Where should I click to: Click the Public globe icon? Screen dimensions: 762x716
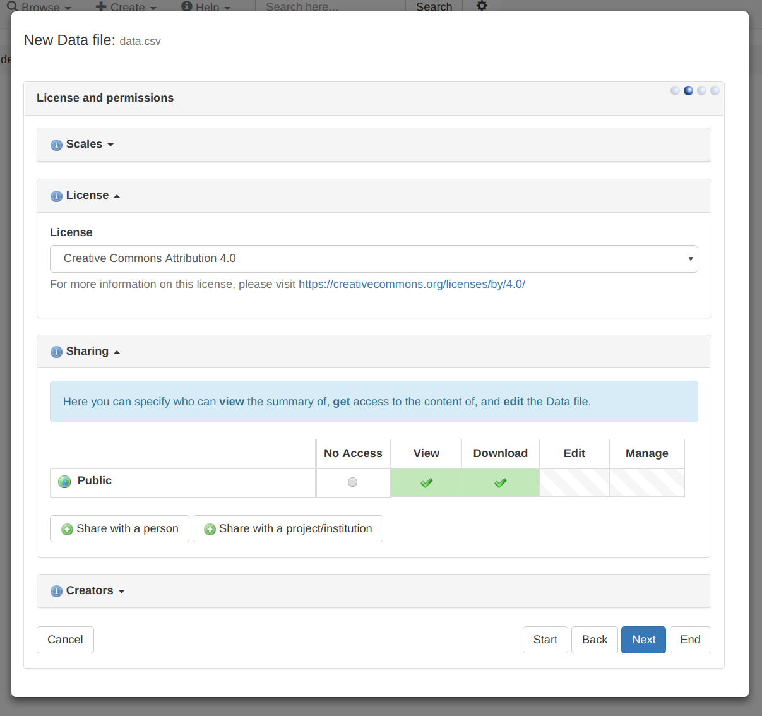[x=64, y=482]
